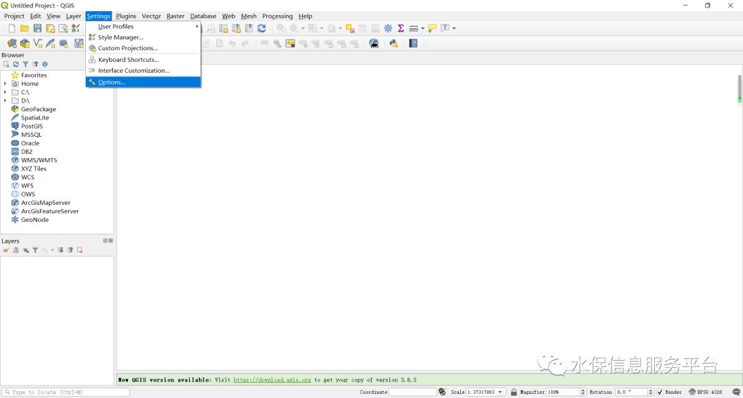Open Style Manager from the top toolbar
Viewport: 743px width, 398px height.
click(76, 28)
